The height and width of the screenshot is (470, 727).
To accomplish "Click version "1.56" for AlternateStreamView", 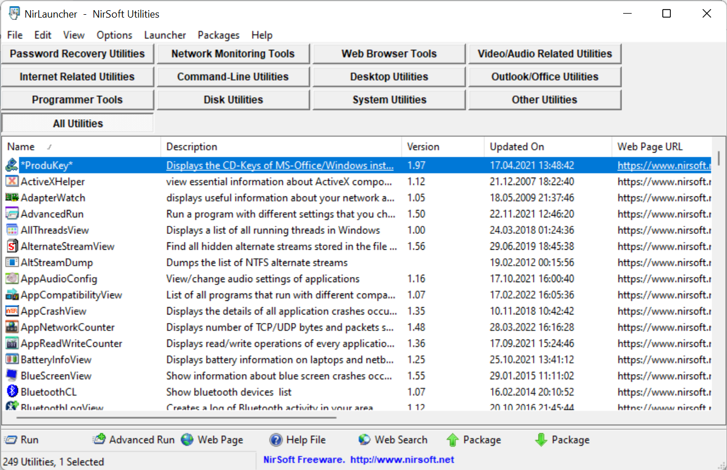I will click(417, 246).
